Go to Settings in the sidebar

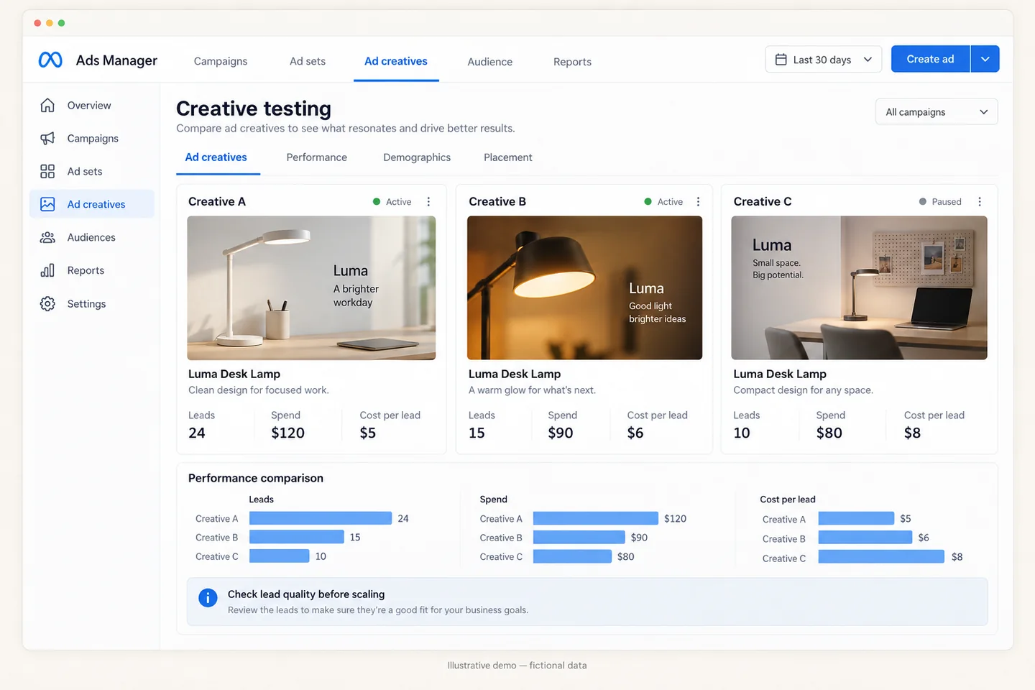pos(92,304)
